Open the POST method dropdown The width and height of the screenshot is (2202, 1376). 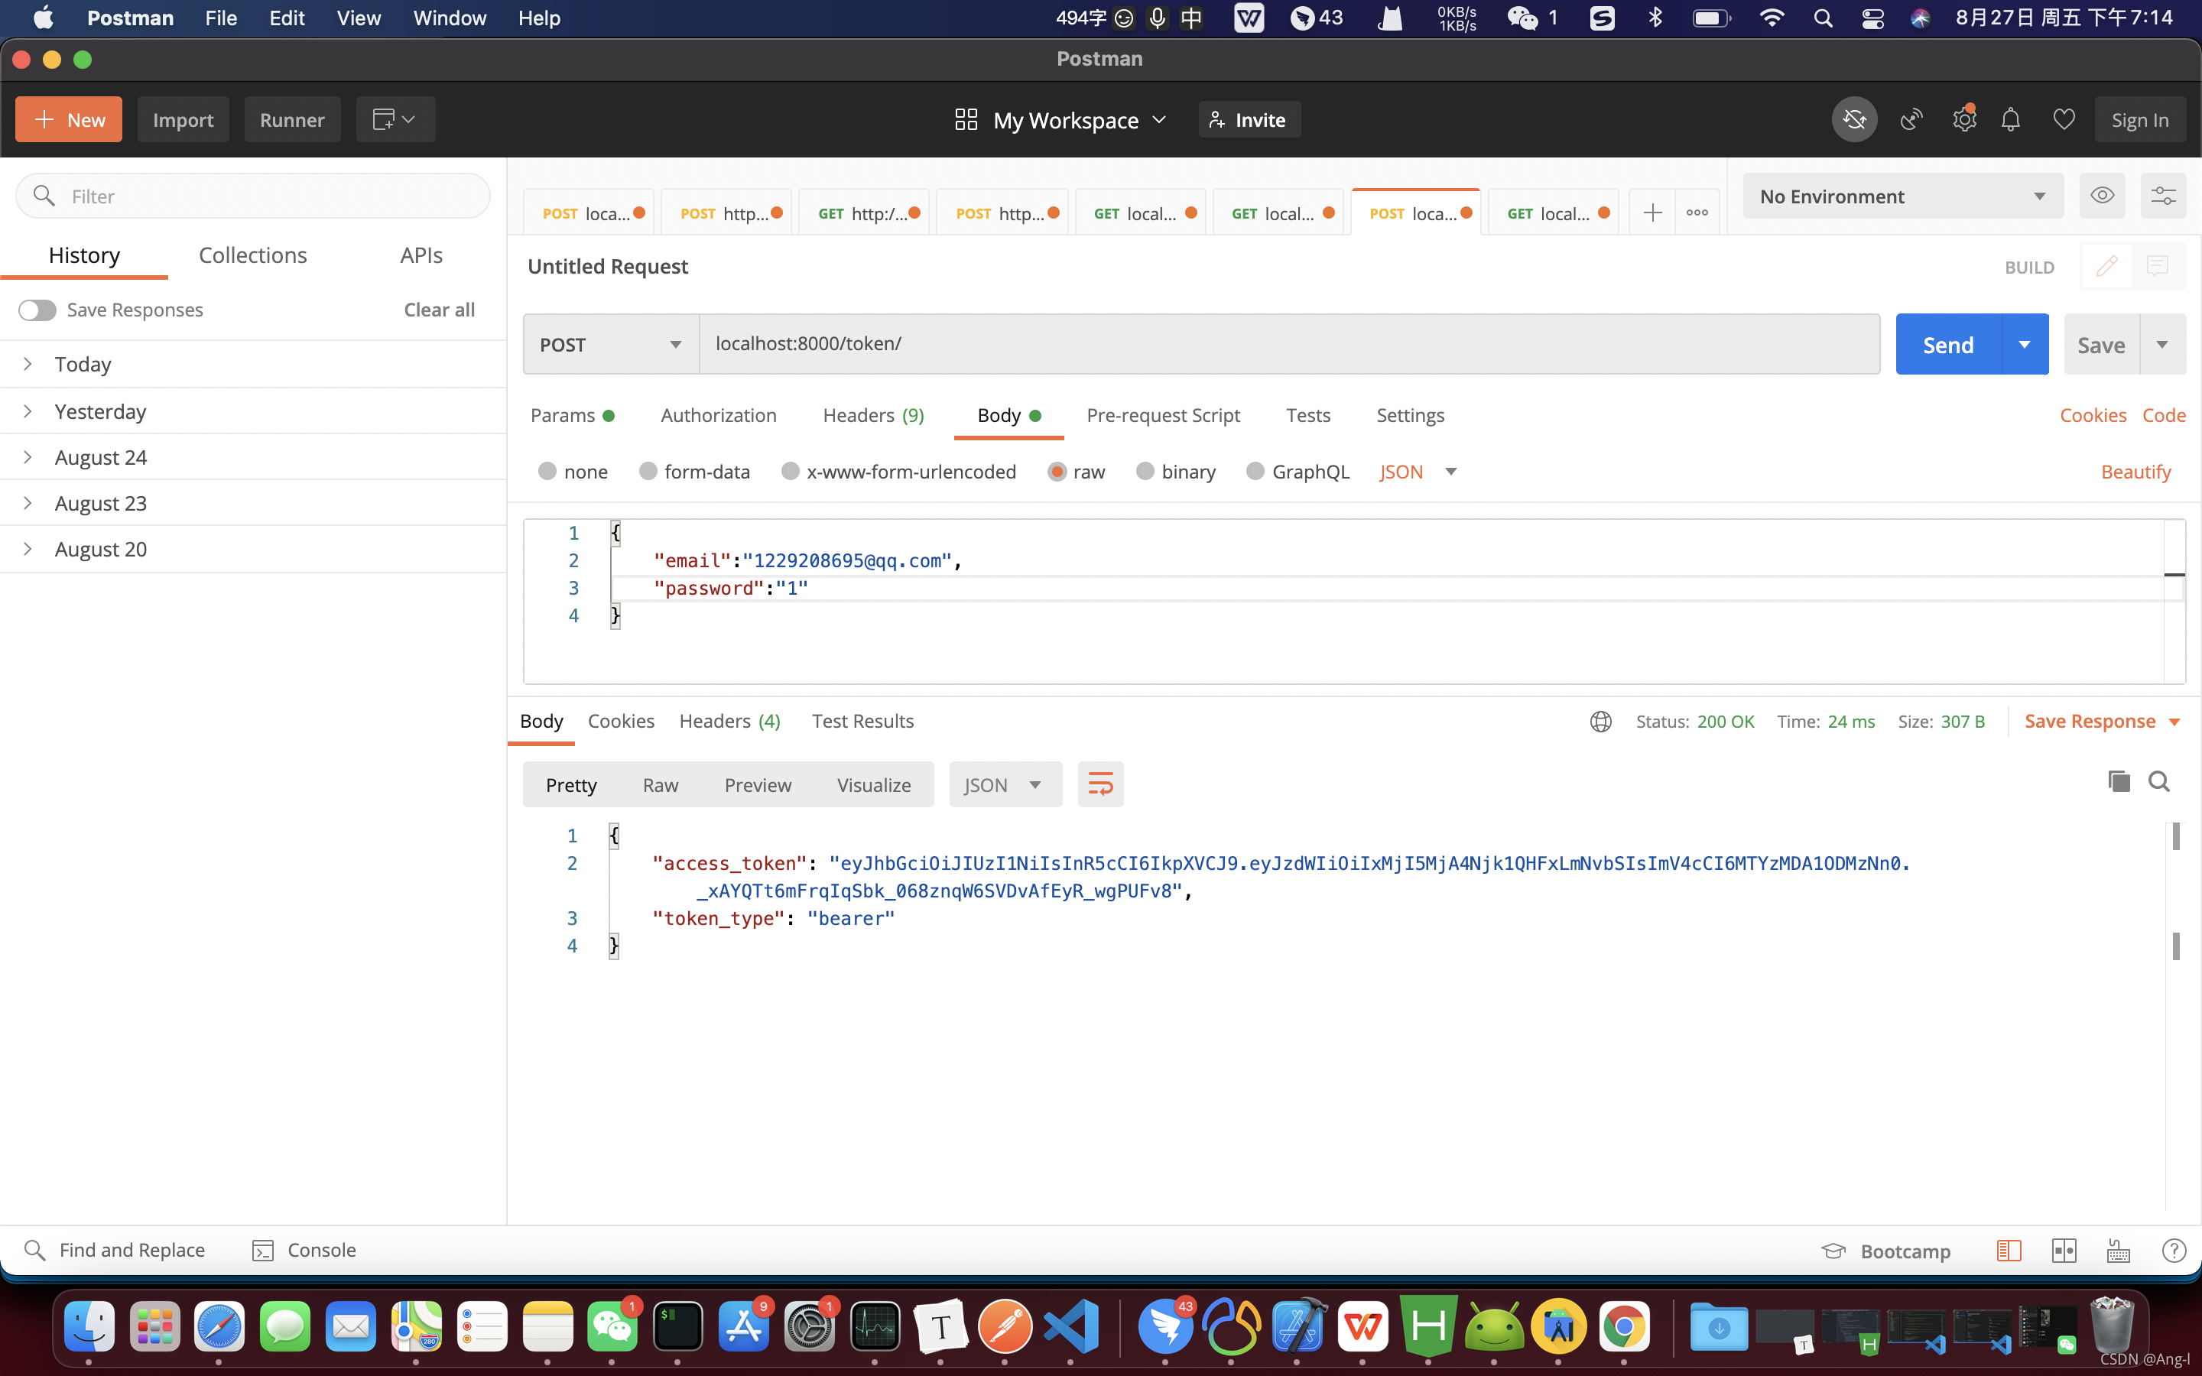pos(611,344)
